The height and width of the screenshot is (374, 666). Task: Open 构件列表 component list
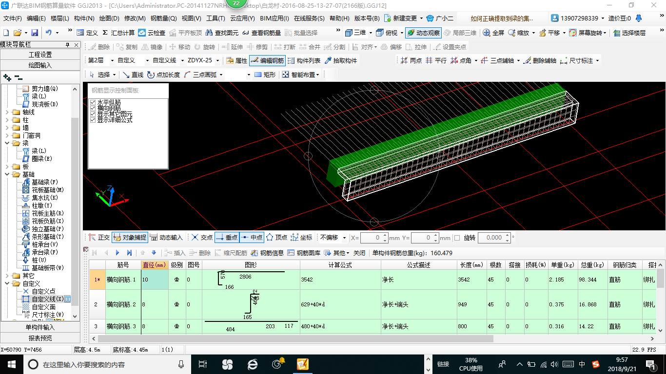coord(304,61)
